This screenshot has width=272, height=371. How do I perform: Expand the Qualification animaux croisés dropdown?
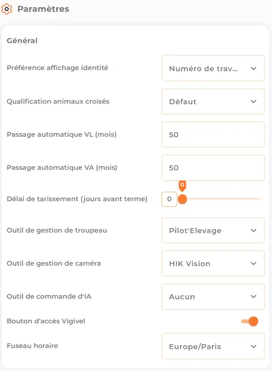tap(213, 101)
